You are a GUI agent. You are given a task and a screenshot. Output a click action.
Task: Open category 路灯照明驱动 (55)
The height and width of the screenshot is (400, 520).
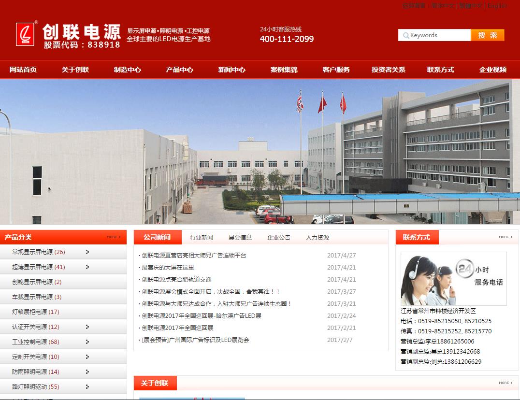point(35,386)
